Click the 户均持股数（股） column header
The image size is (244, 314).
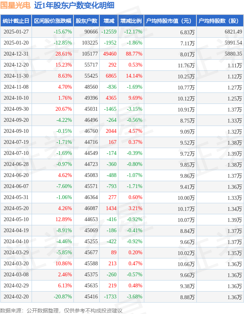click(220, 21)
